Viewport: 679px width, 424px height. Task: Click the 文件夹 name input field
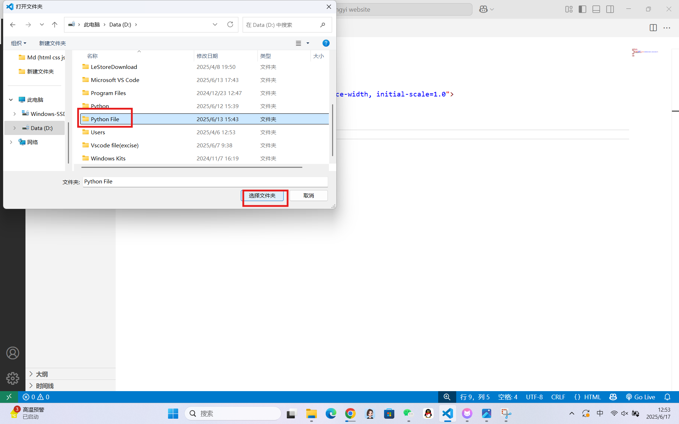point(205,182)
